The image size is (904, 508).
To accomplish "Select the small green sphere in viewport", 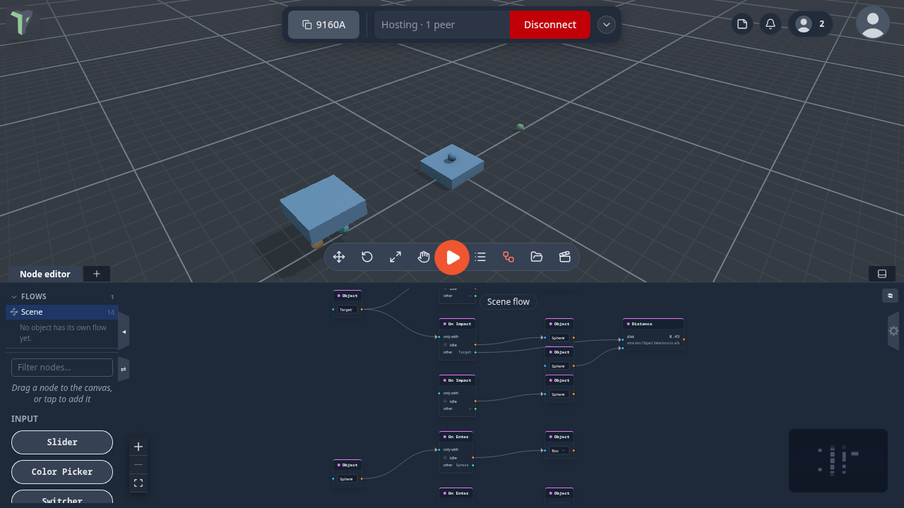I will click(521, 127).
